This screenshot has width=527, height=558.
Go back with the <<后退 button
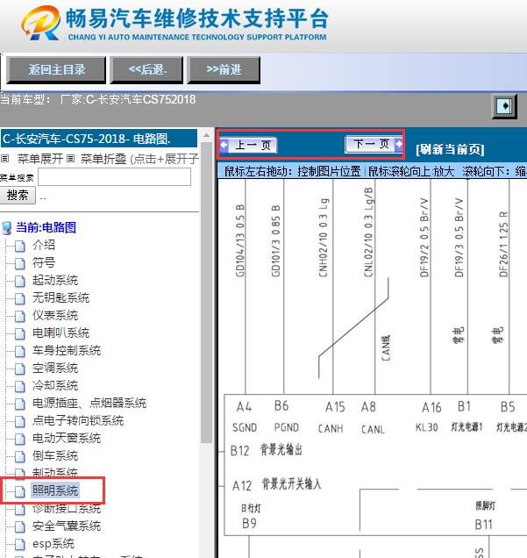[x=146, y=70]
